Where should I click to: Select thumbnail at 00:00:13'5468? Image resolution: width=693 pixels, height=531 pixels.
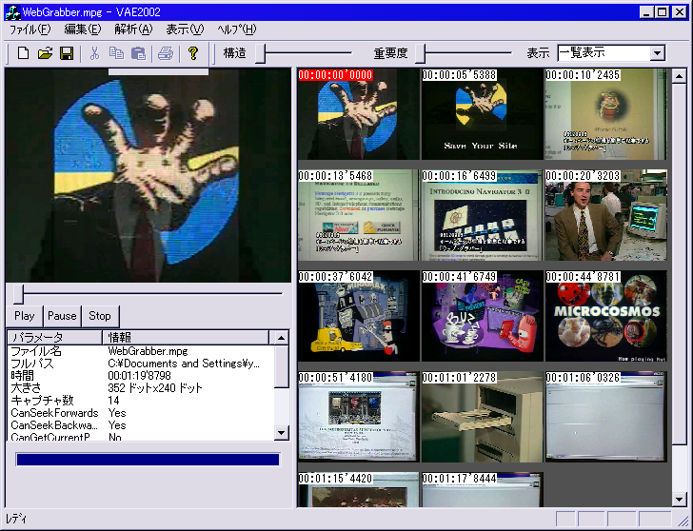359,215
